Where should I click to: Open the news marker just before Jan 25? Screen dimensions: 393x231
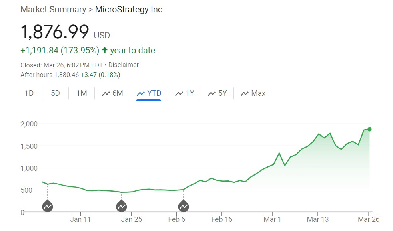point(121,206)
